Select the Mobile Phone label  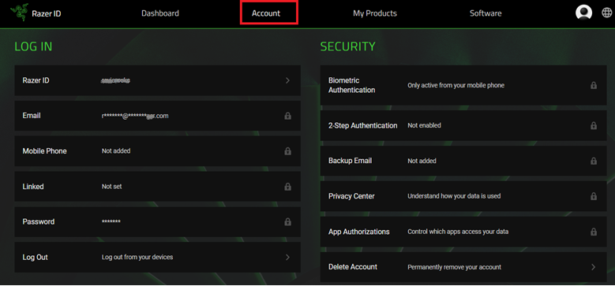[44, 151]
